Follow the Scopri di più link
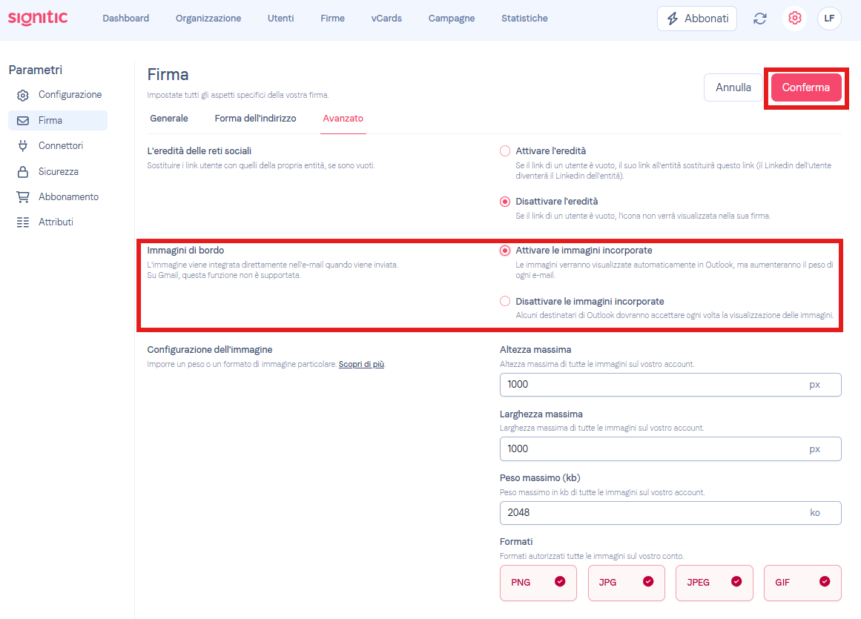Screen dimensions: 861x619 coord(361,365)
